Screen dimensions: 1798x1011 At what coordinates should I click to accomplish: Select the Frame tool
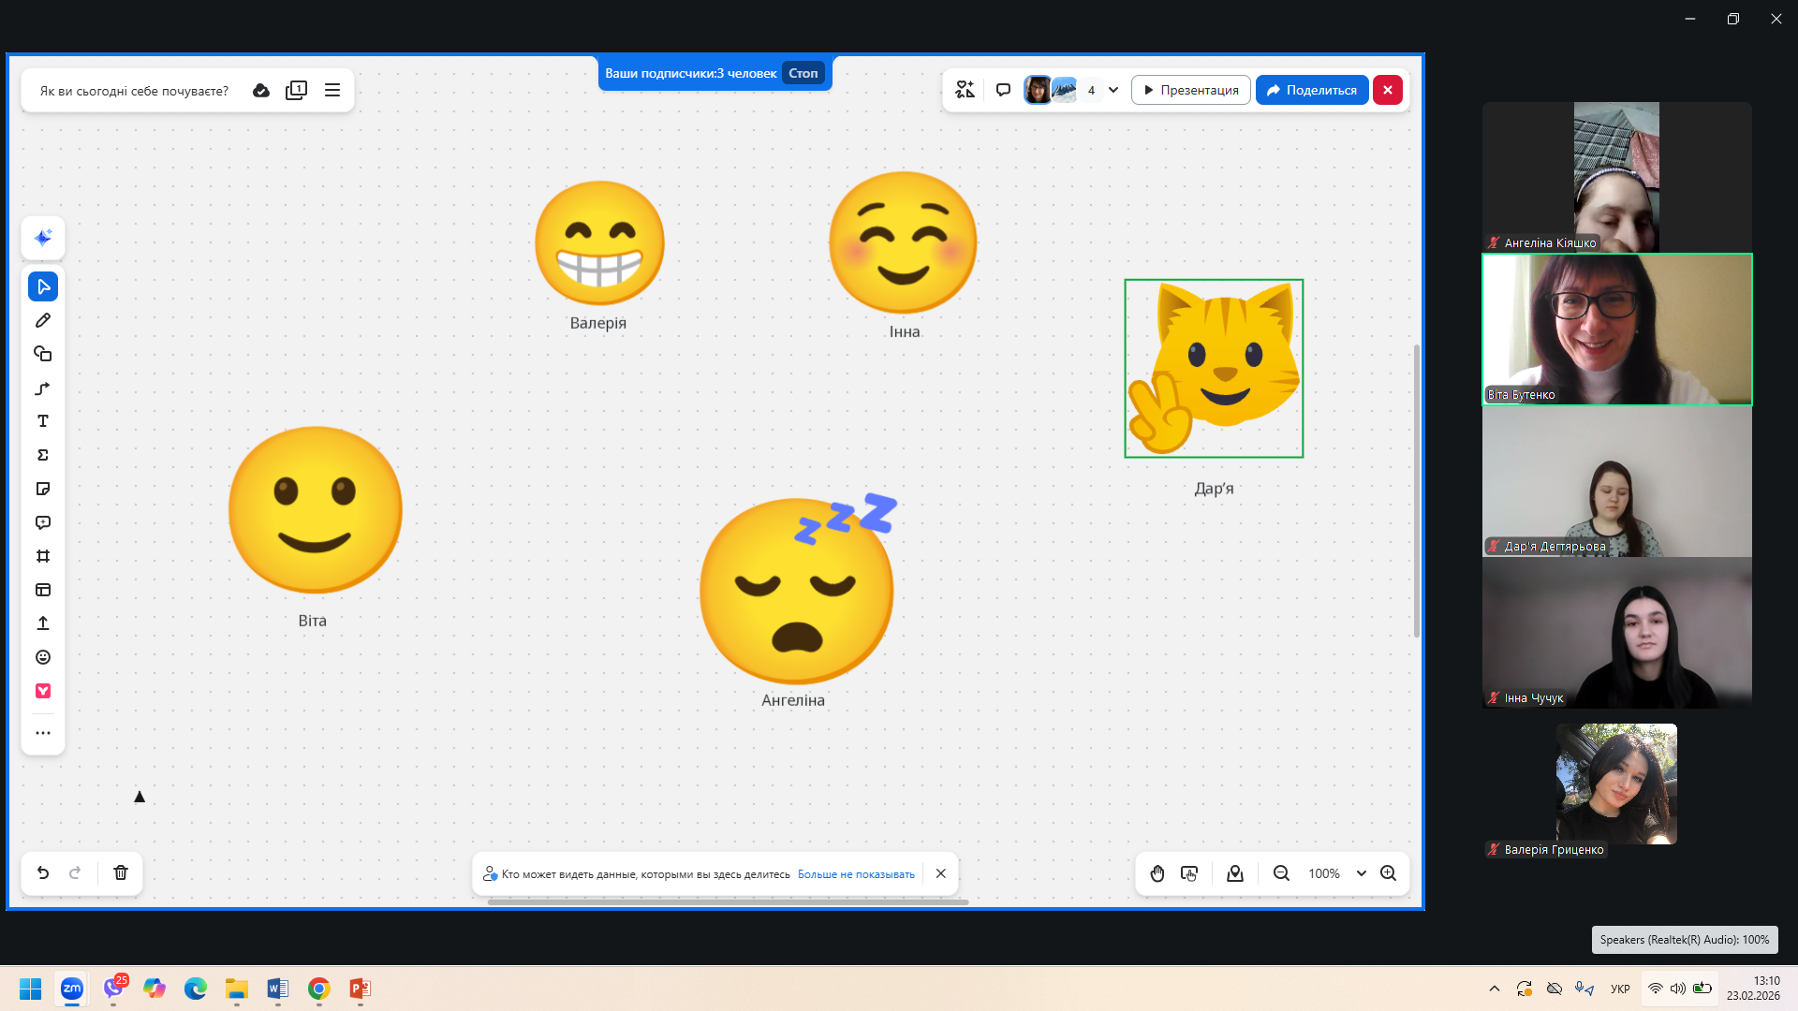click(x=43, y=556)
